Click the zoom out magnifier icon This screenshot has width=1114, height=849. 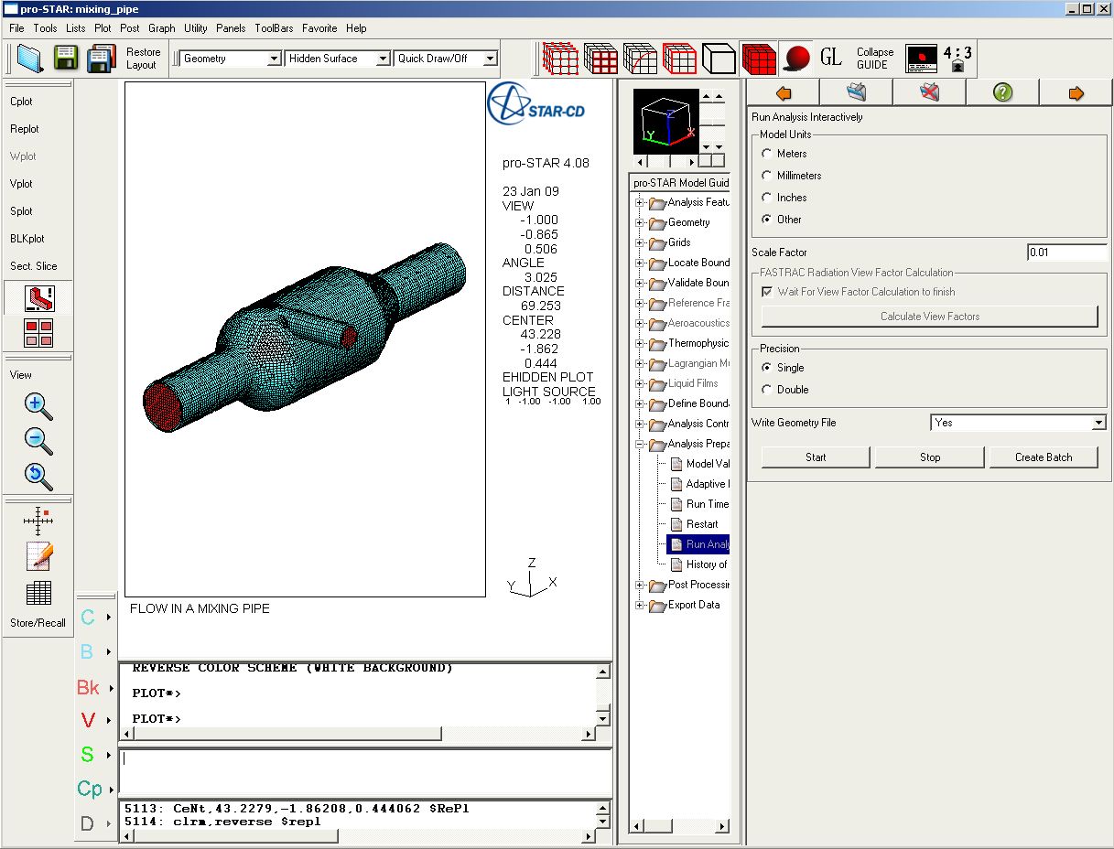38,440
